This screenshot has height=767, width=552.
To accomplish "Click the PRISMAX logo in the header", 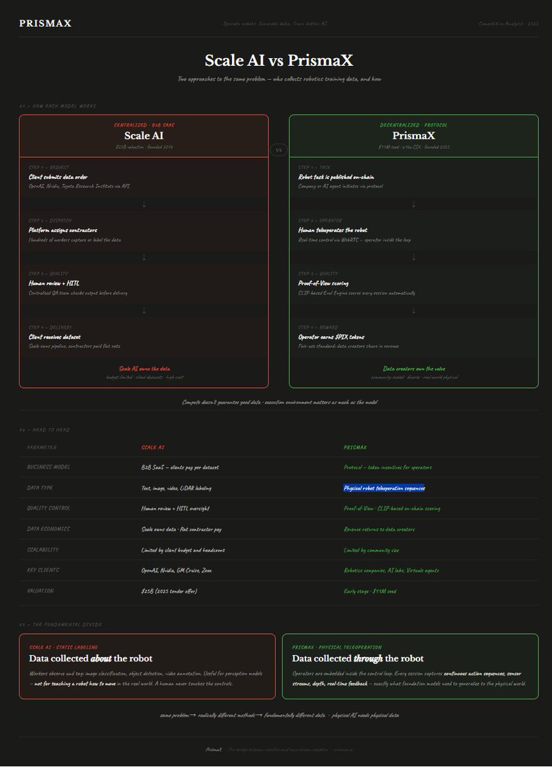I will 45,24.
